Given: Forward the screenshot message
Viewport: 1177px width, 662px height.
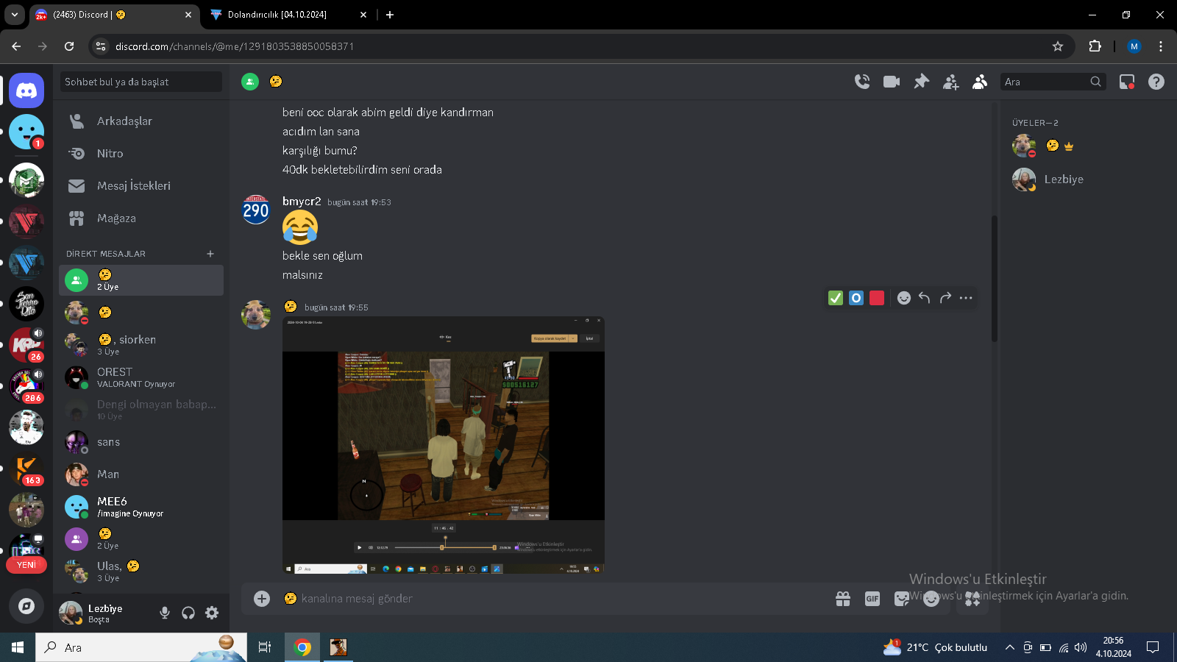Looking at the screenshot, I should [945, 298].
